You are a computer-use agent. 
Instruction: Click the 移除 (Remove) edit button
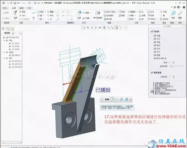coord(122,12)
